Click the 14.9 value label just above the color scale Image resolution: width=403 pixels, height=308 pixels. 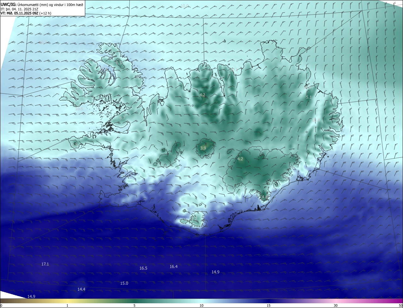pos(31,296)
